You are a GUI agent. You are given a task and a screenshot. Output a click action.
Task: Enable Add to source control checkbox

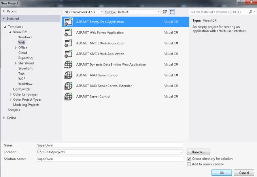pos(189,164)
